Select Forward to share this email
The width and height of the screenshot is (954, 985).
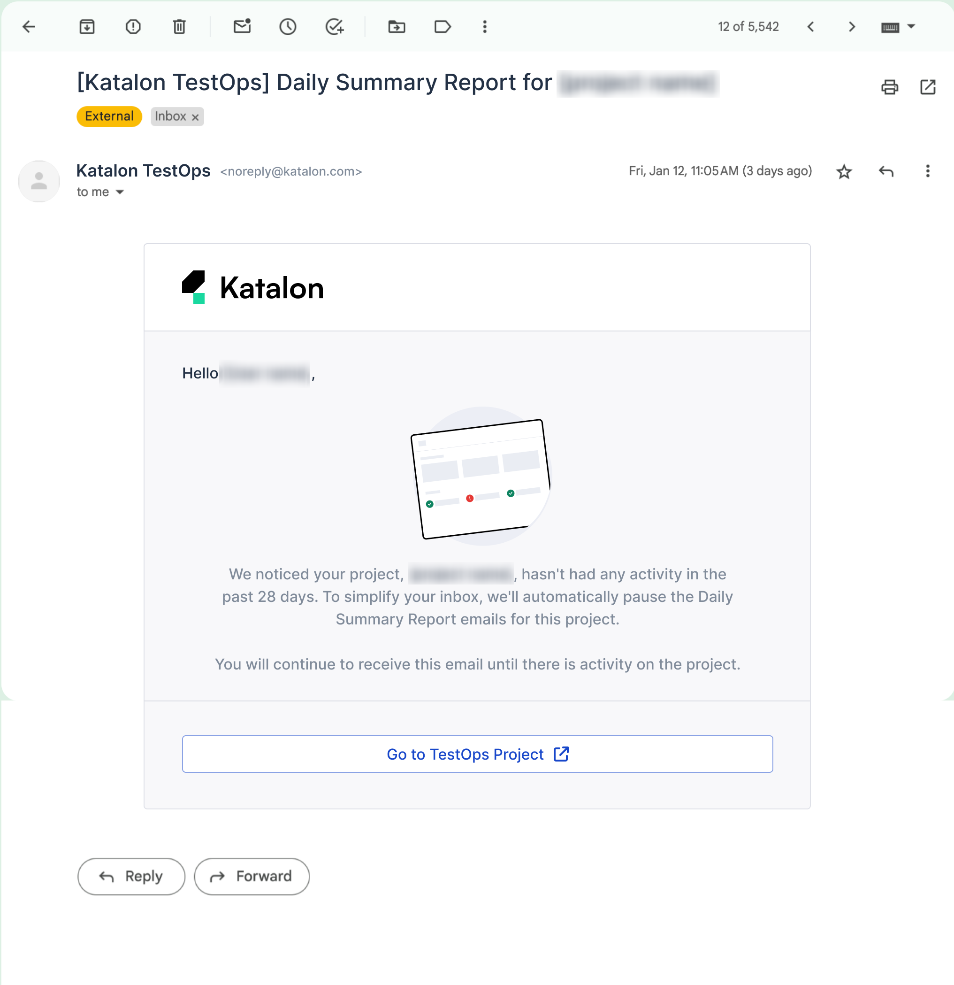(x=251, y=876)
